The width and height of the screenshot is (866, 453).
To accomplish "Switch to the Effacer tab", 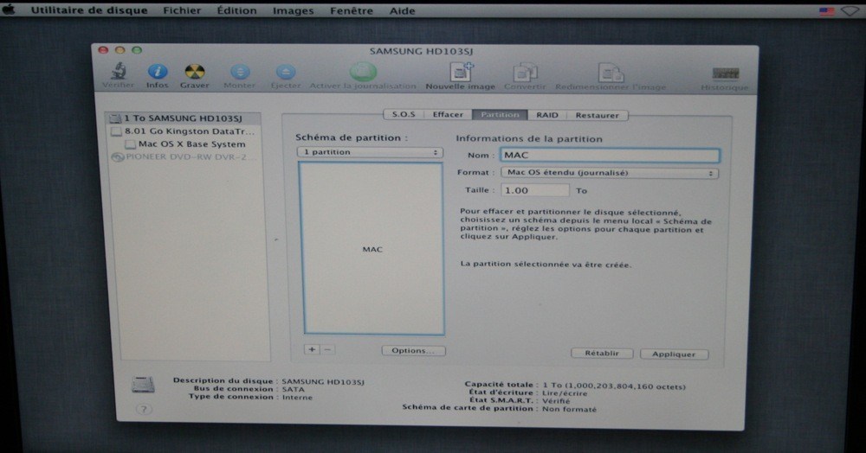I will click(x=448, y=115).
